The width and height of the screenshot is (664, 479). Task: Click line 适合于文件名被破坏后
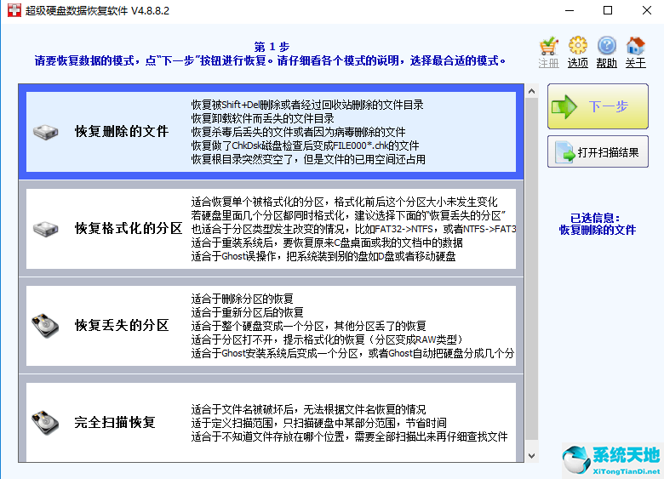point(308,409)
